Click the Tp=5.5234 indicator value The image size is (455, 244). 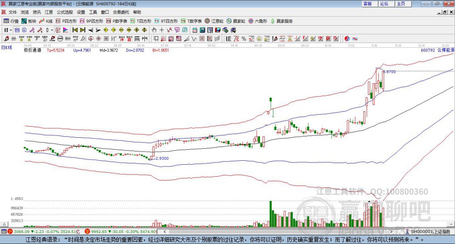coord(56,50)
